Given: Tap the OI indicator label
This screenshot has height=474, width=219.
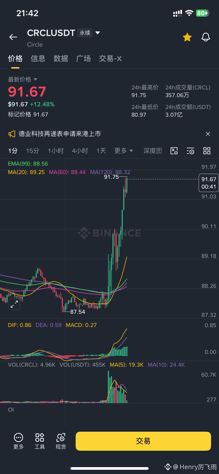Looking at the screenshot, I should point(11,410).
